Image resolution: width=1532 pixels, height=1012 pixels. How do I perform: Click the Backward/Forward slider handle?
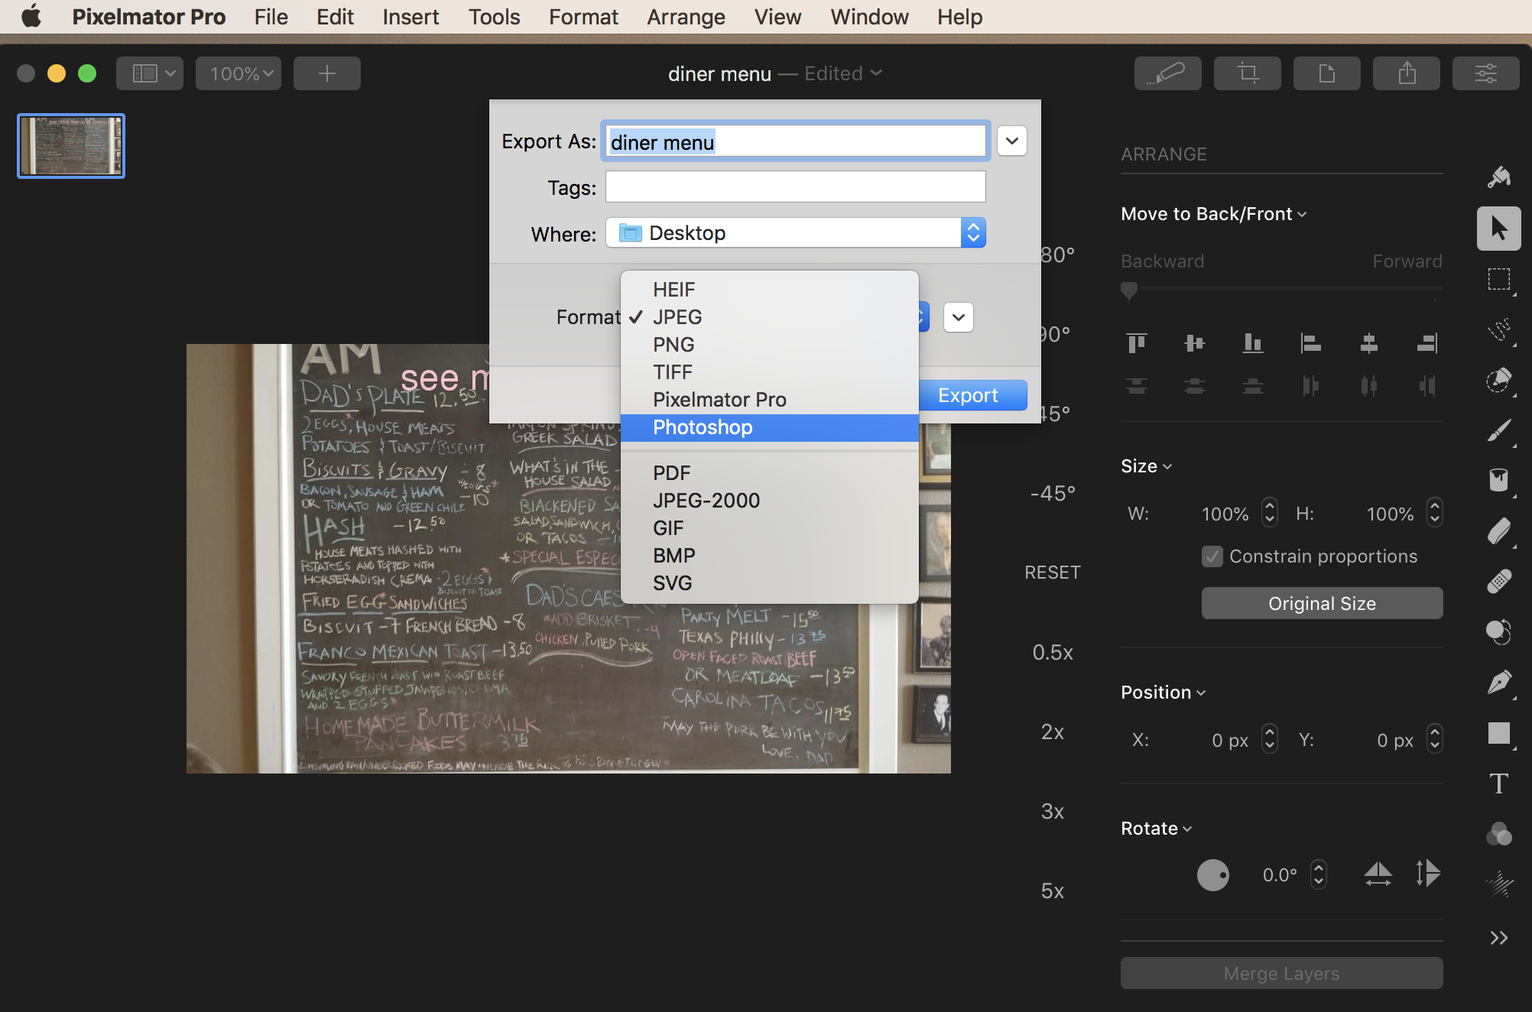coord(1128,290)
